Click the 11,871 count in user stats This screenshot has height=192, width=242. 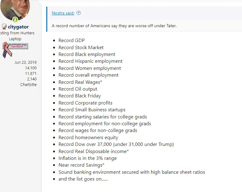31,73
